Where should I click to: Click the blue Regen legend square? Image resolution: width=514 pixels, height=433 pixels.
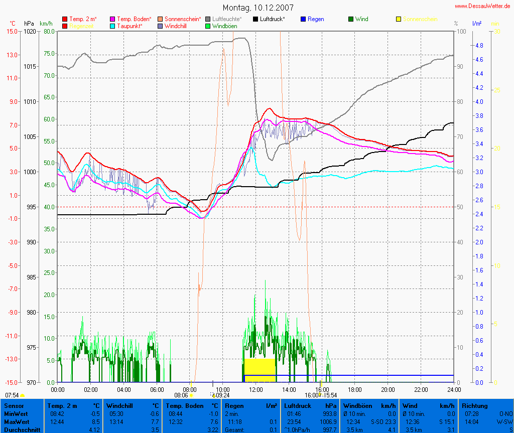click(303, 19)
